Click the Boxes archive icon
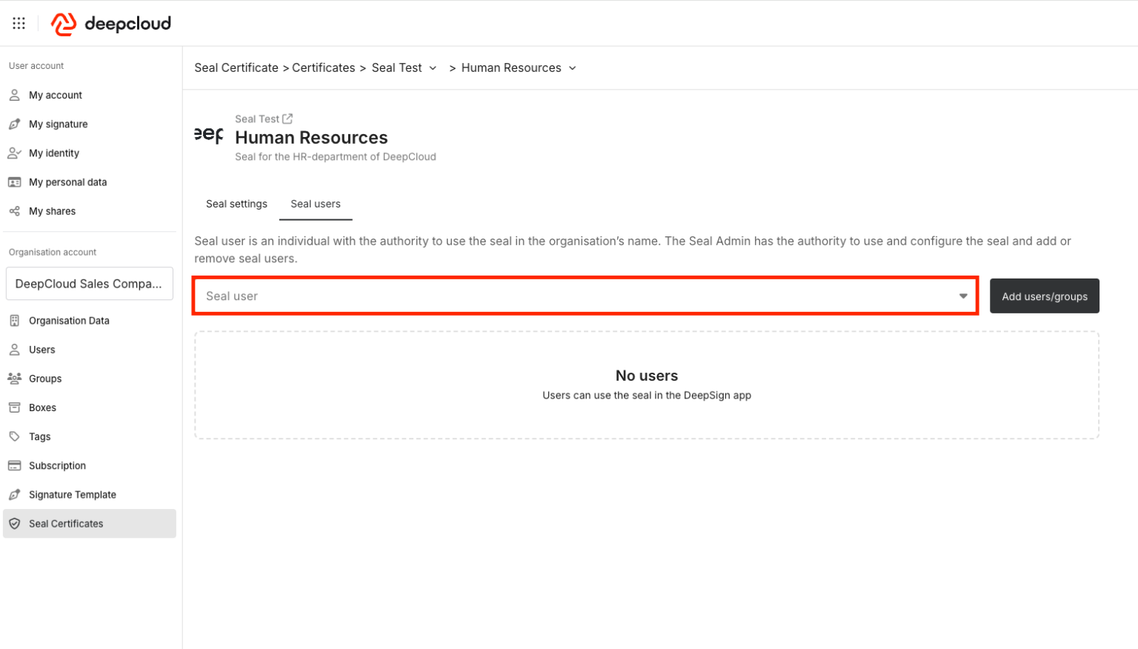 [14, 407]
